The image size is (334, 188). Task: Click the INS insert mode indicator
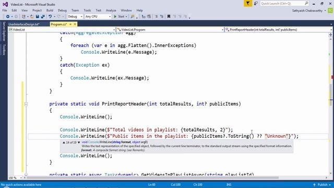(229, 184)
